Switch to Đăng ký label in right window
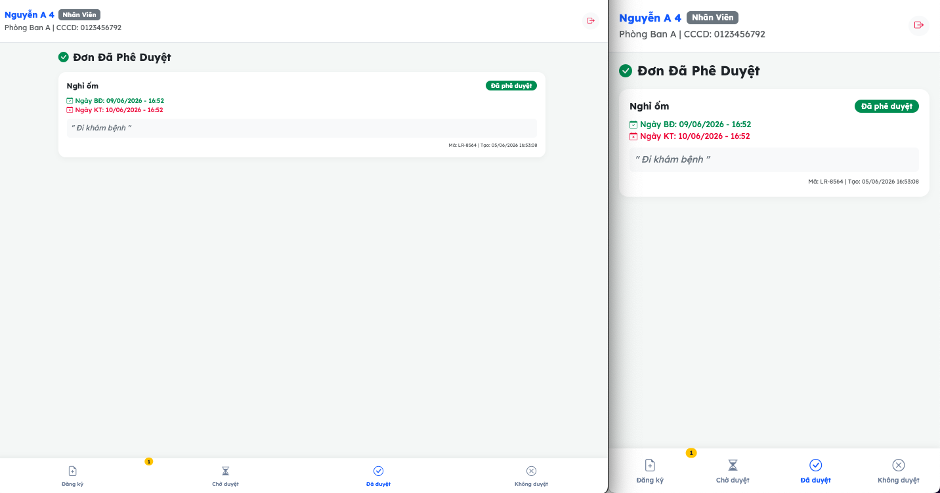Screen dimensions: 940x493 point(650,480)
